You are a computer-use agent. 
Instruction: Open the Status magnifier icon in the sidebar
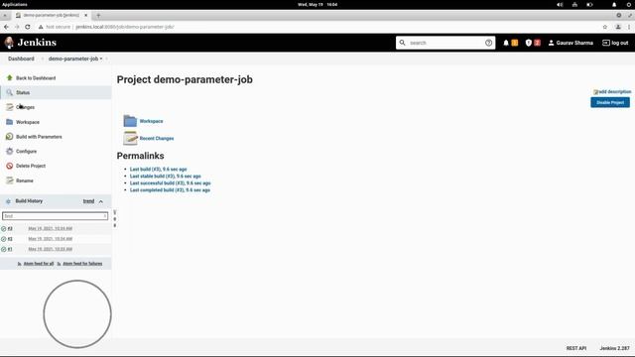click(9, 92)
